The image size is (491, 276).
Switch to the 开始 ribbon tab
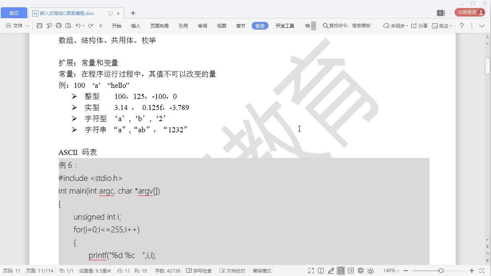point(117,26)
